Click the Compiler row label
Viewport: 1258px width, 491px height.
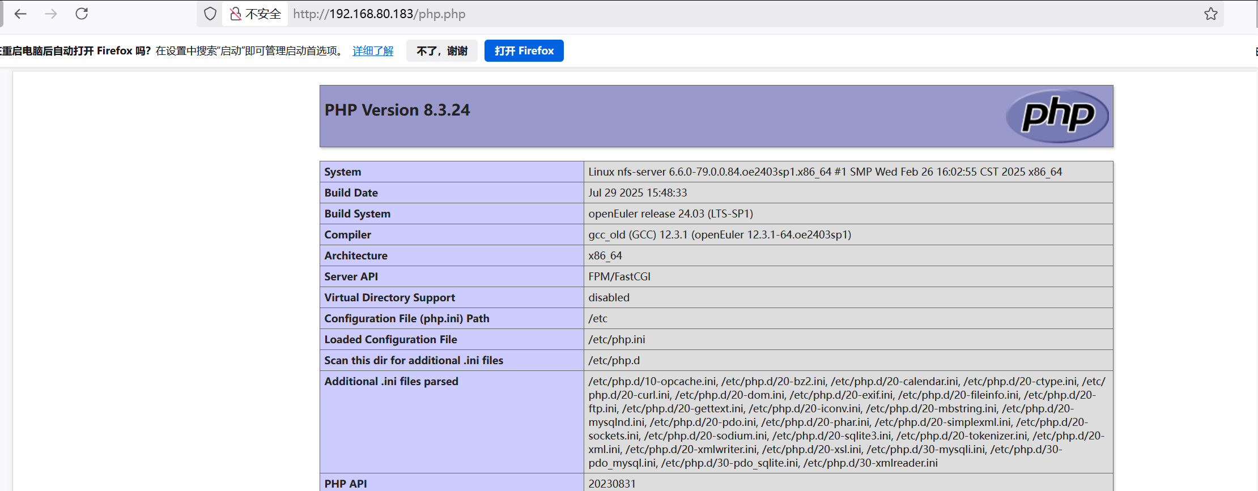tap(348, 234)
